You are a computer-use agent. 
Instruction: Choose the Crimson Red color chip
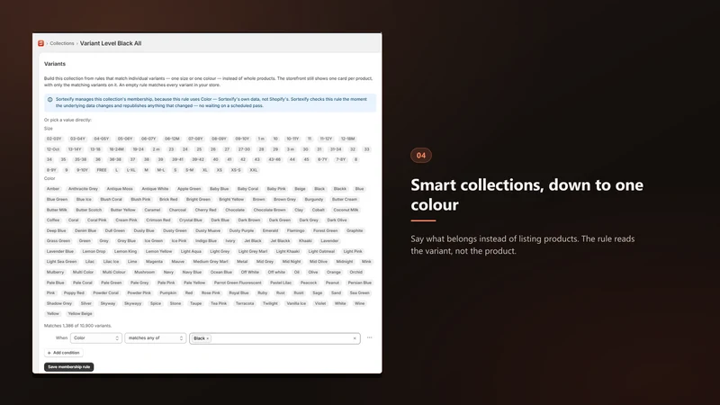[158, 220]
